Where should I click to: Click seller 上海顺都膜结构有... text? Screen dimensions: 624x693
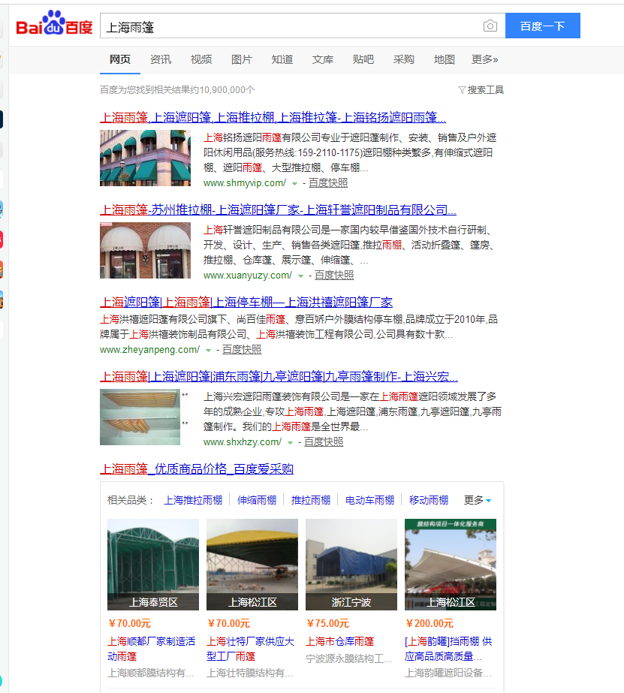click(x=151, y=673)
